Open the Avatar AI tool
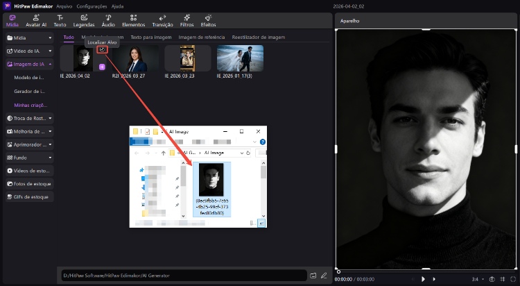The width and height of the screenshot is (520, 286). point(35,20)
